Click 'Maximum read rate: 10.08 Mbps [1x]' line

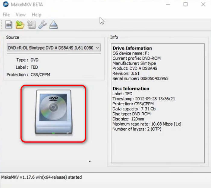[x=147, y=124]
